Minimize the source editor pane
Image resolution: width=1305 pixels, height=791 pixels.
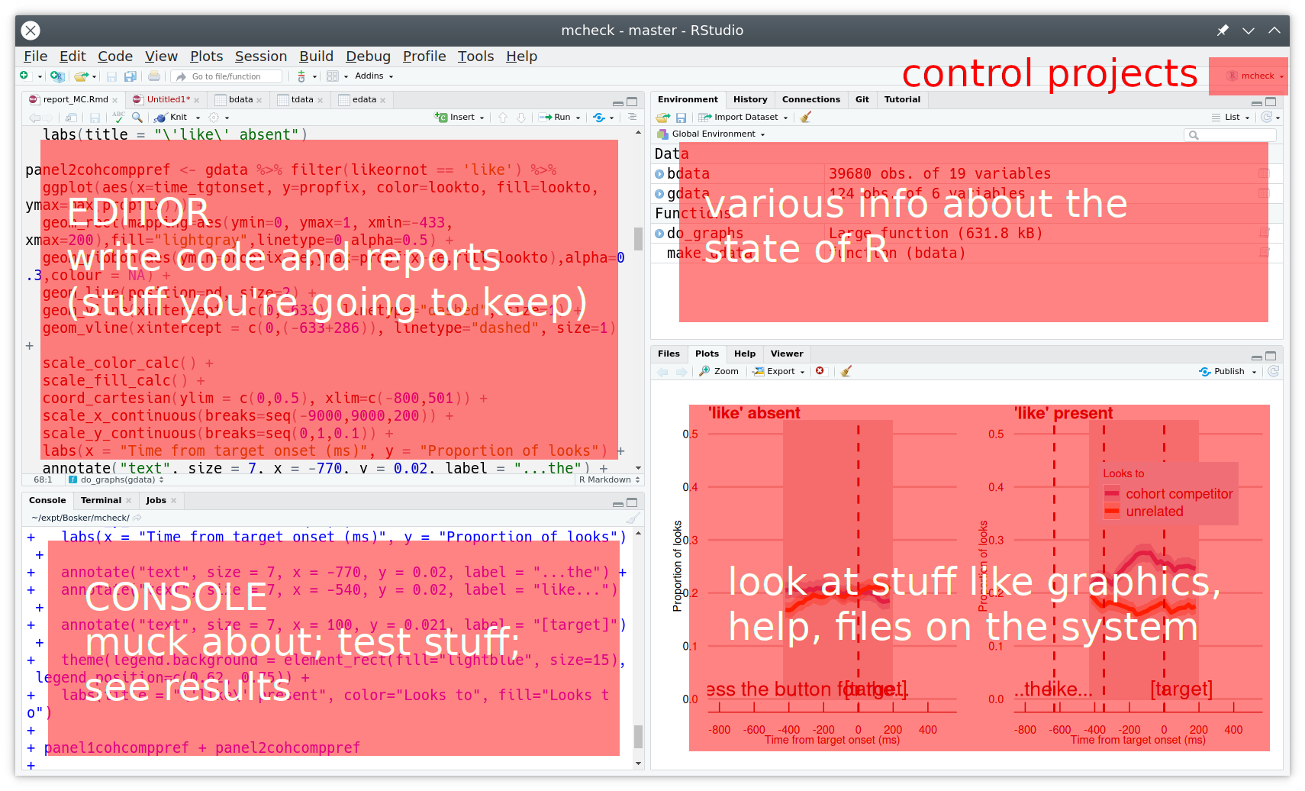[x=617, y=102]
